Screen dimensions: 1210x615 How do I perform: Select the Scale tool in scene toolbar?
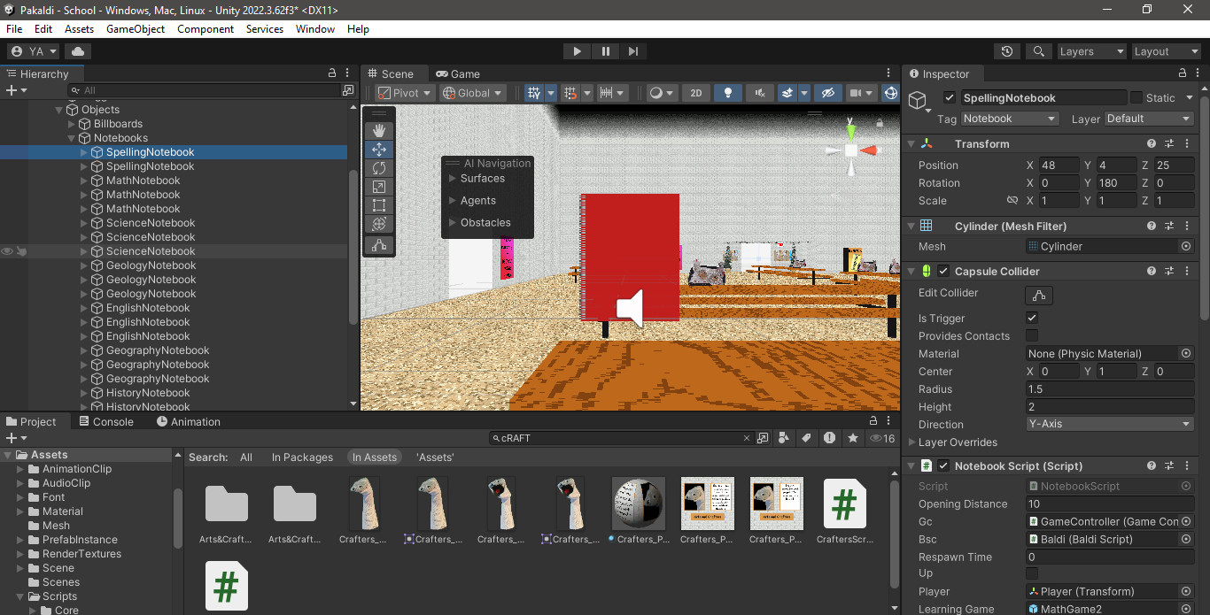pos(379,187)
